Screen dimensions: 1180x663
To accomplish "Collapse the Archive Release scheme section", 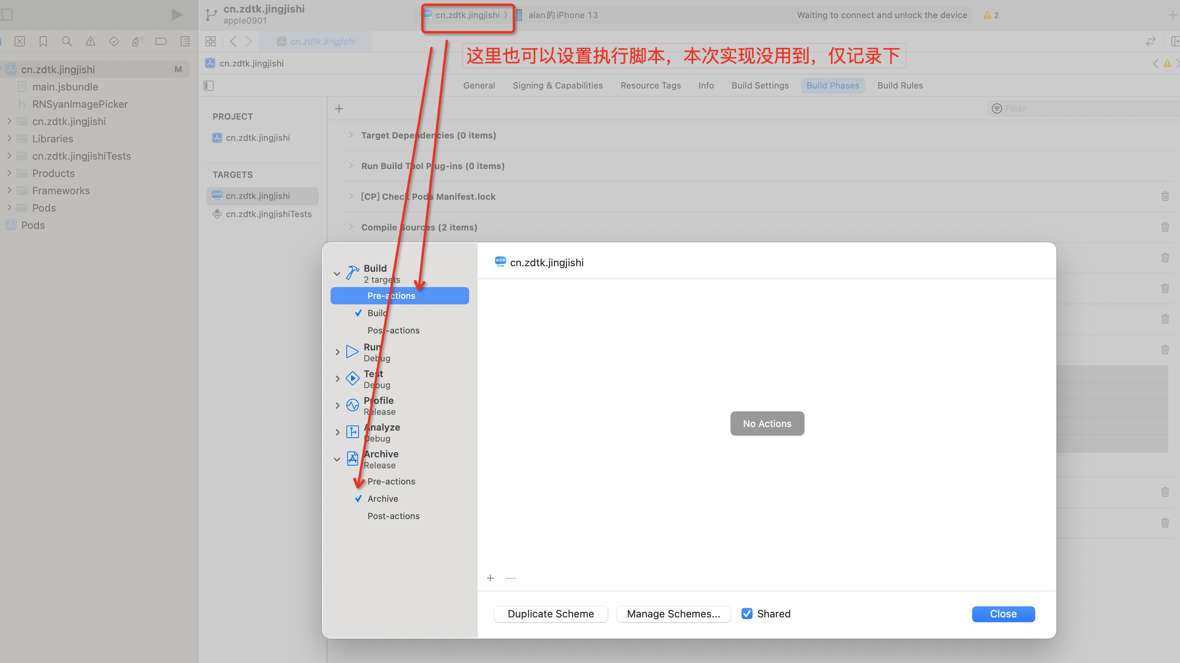I will pos(337,459).
